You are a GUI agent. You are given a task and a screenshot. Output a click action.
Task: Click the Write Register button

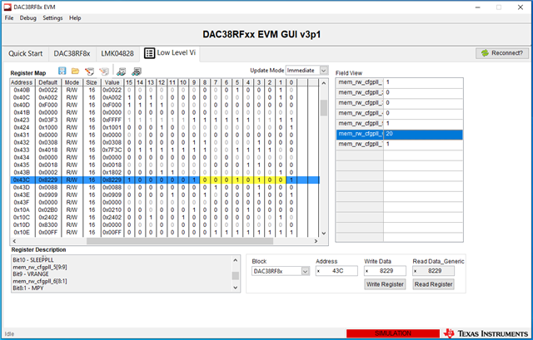[385, 284]
